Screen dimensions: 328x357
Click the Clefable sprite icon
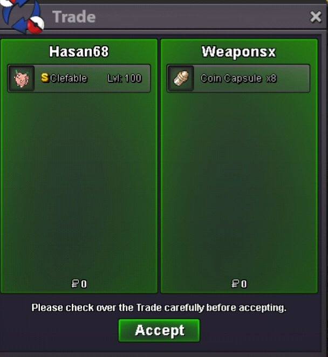pos(21,79)
